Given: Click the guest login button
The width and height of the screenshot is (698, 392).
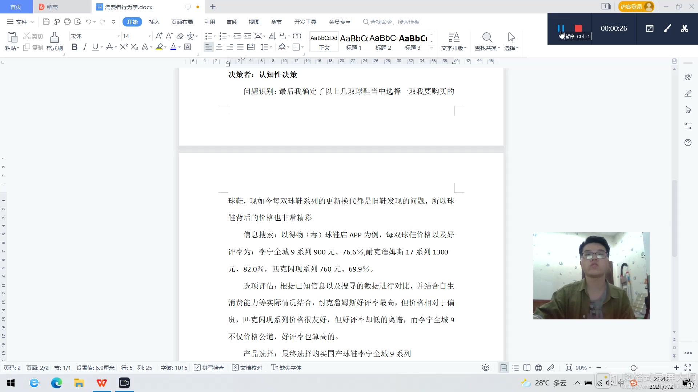Looking at the screenshot, I should click(x=636, y=7).
